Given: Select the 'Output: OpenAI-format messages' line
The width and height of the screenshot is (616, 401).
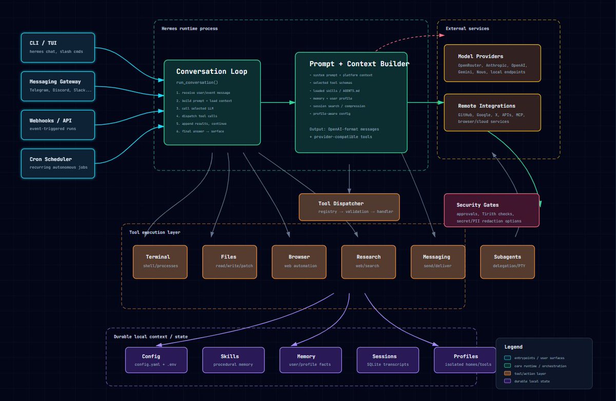Looking at the screenshot, I should point(345,129).
